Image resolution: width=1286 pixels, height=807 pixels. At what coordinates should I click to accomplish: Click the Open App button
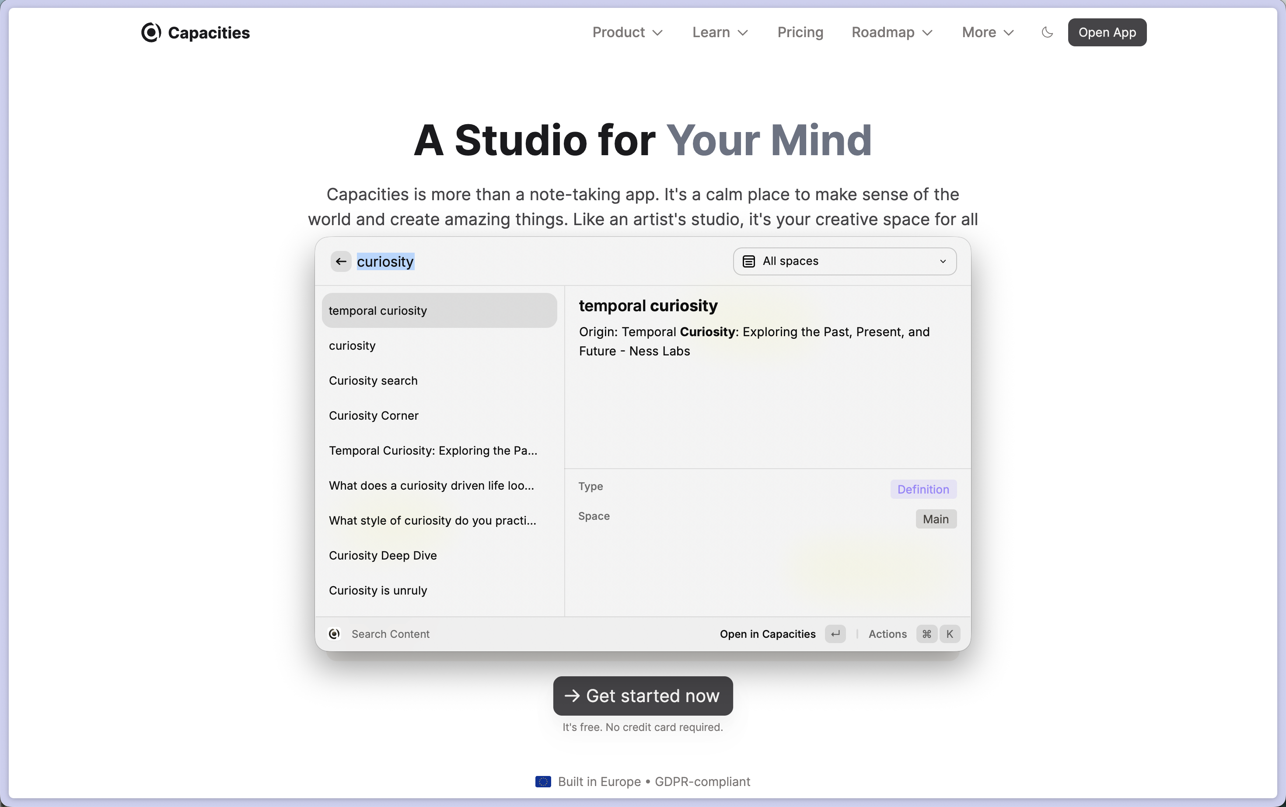pos(1107,32)
